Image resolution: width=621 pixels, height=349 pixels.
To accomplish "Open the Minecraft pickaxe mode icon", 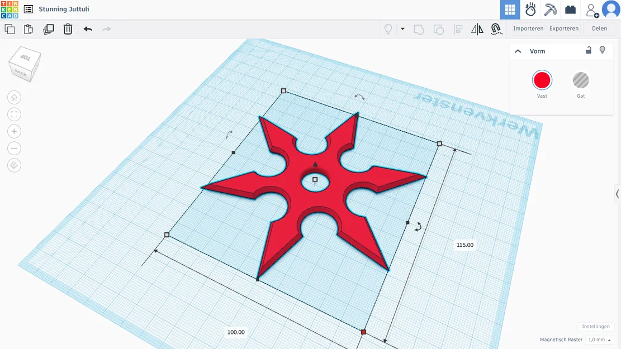I will (x=550, y=9).
